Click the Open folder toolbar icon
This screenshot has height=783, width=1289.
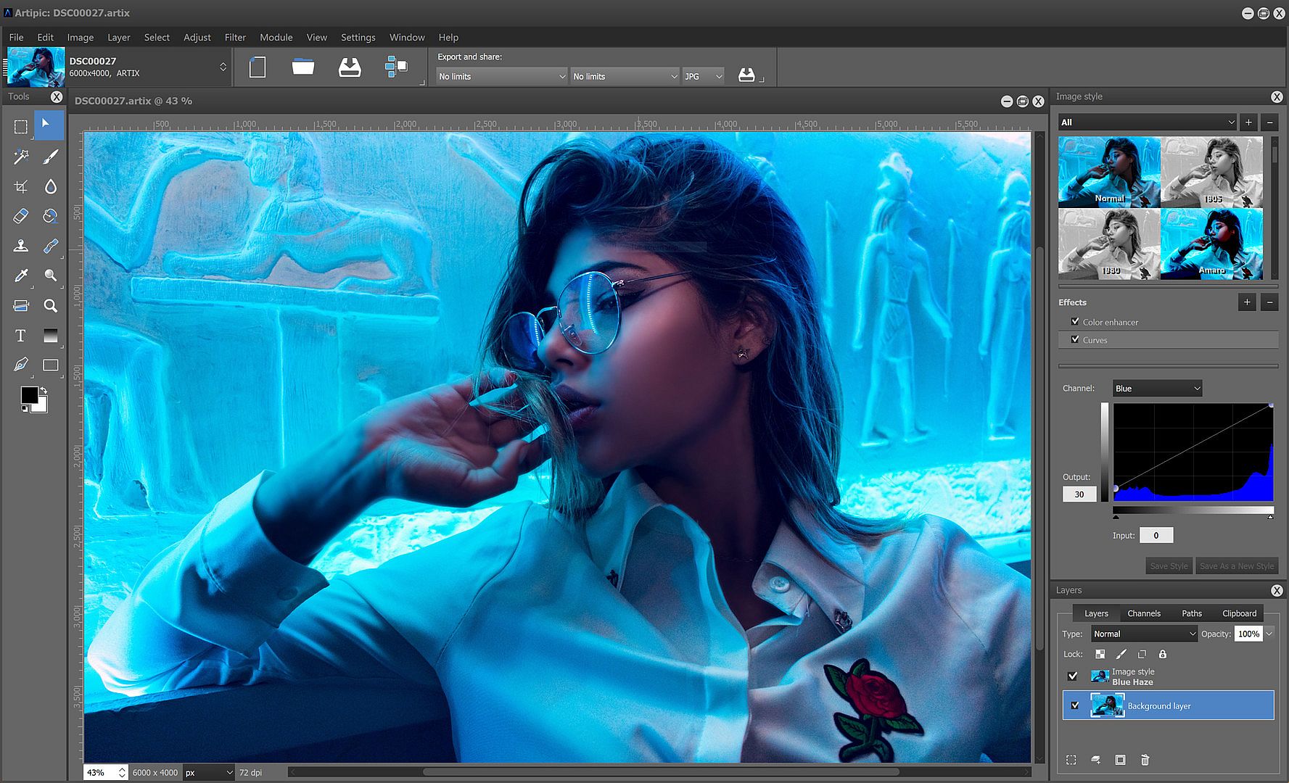click(303, 67)
